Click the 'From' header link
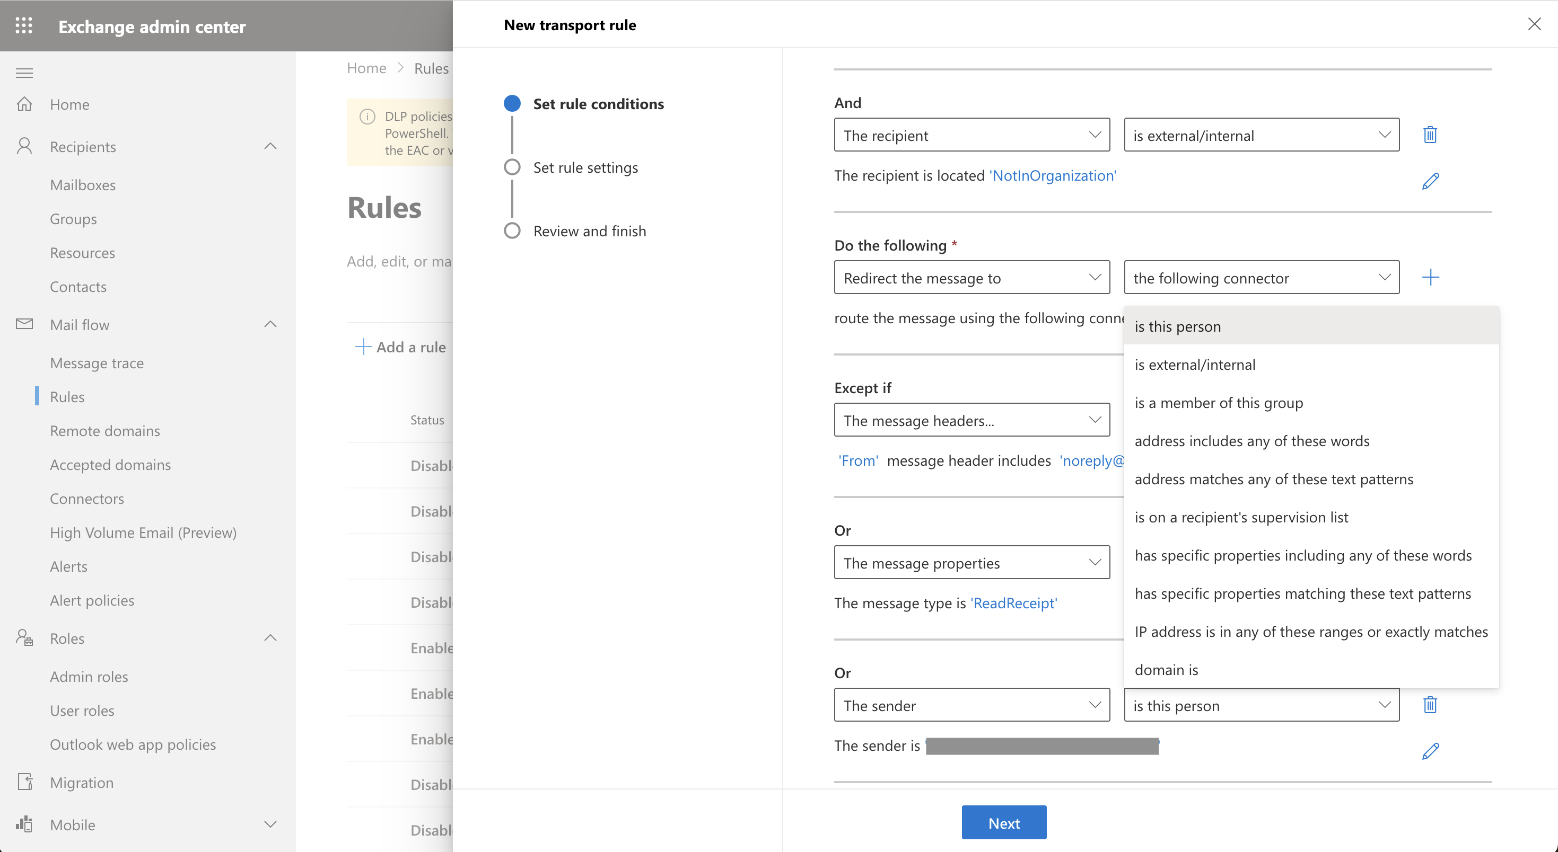1558x852 pixels. (x=858, y=460)
